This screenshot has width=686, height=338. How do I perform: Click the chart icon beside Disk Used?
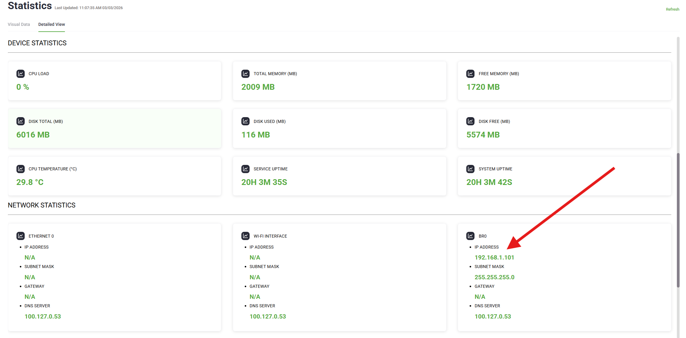pos(245,121)
